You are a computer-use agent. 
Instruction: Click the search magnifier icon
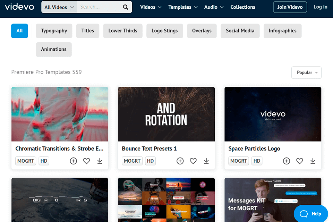126,7
